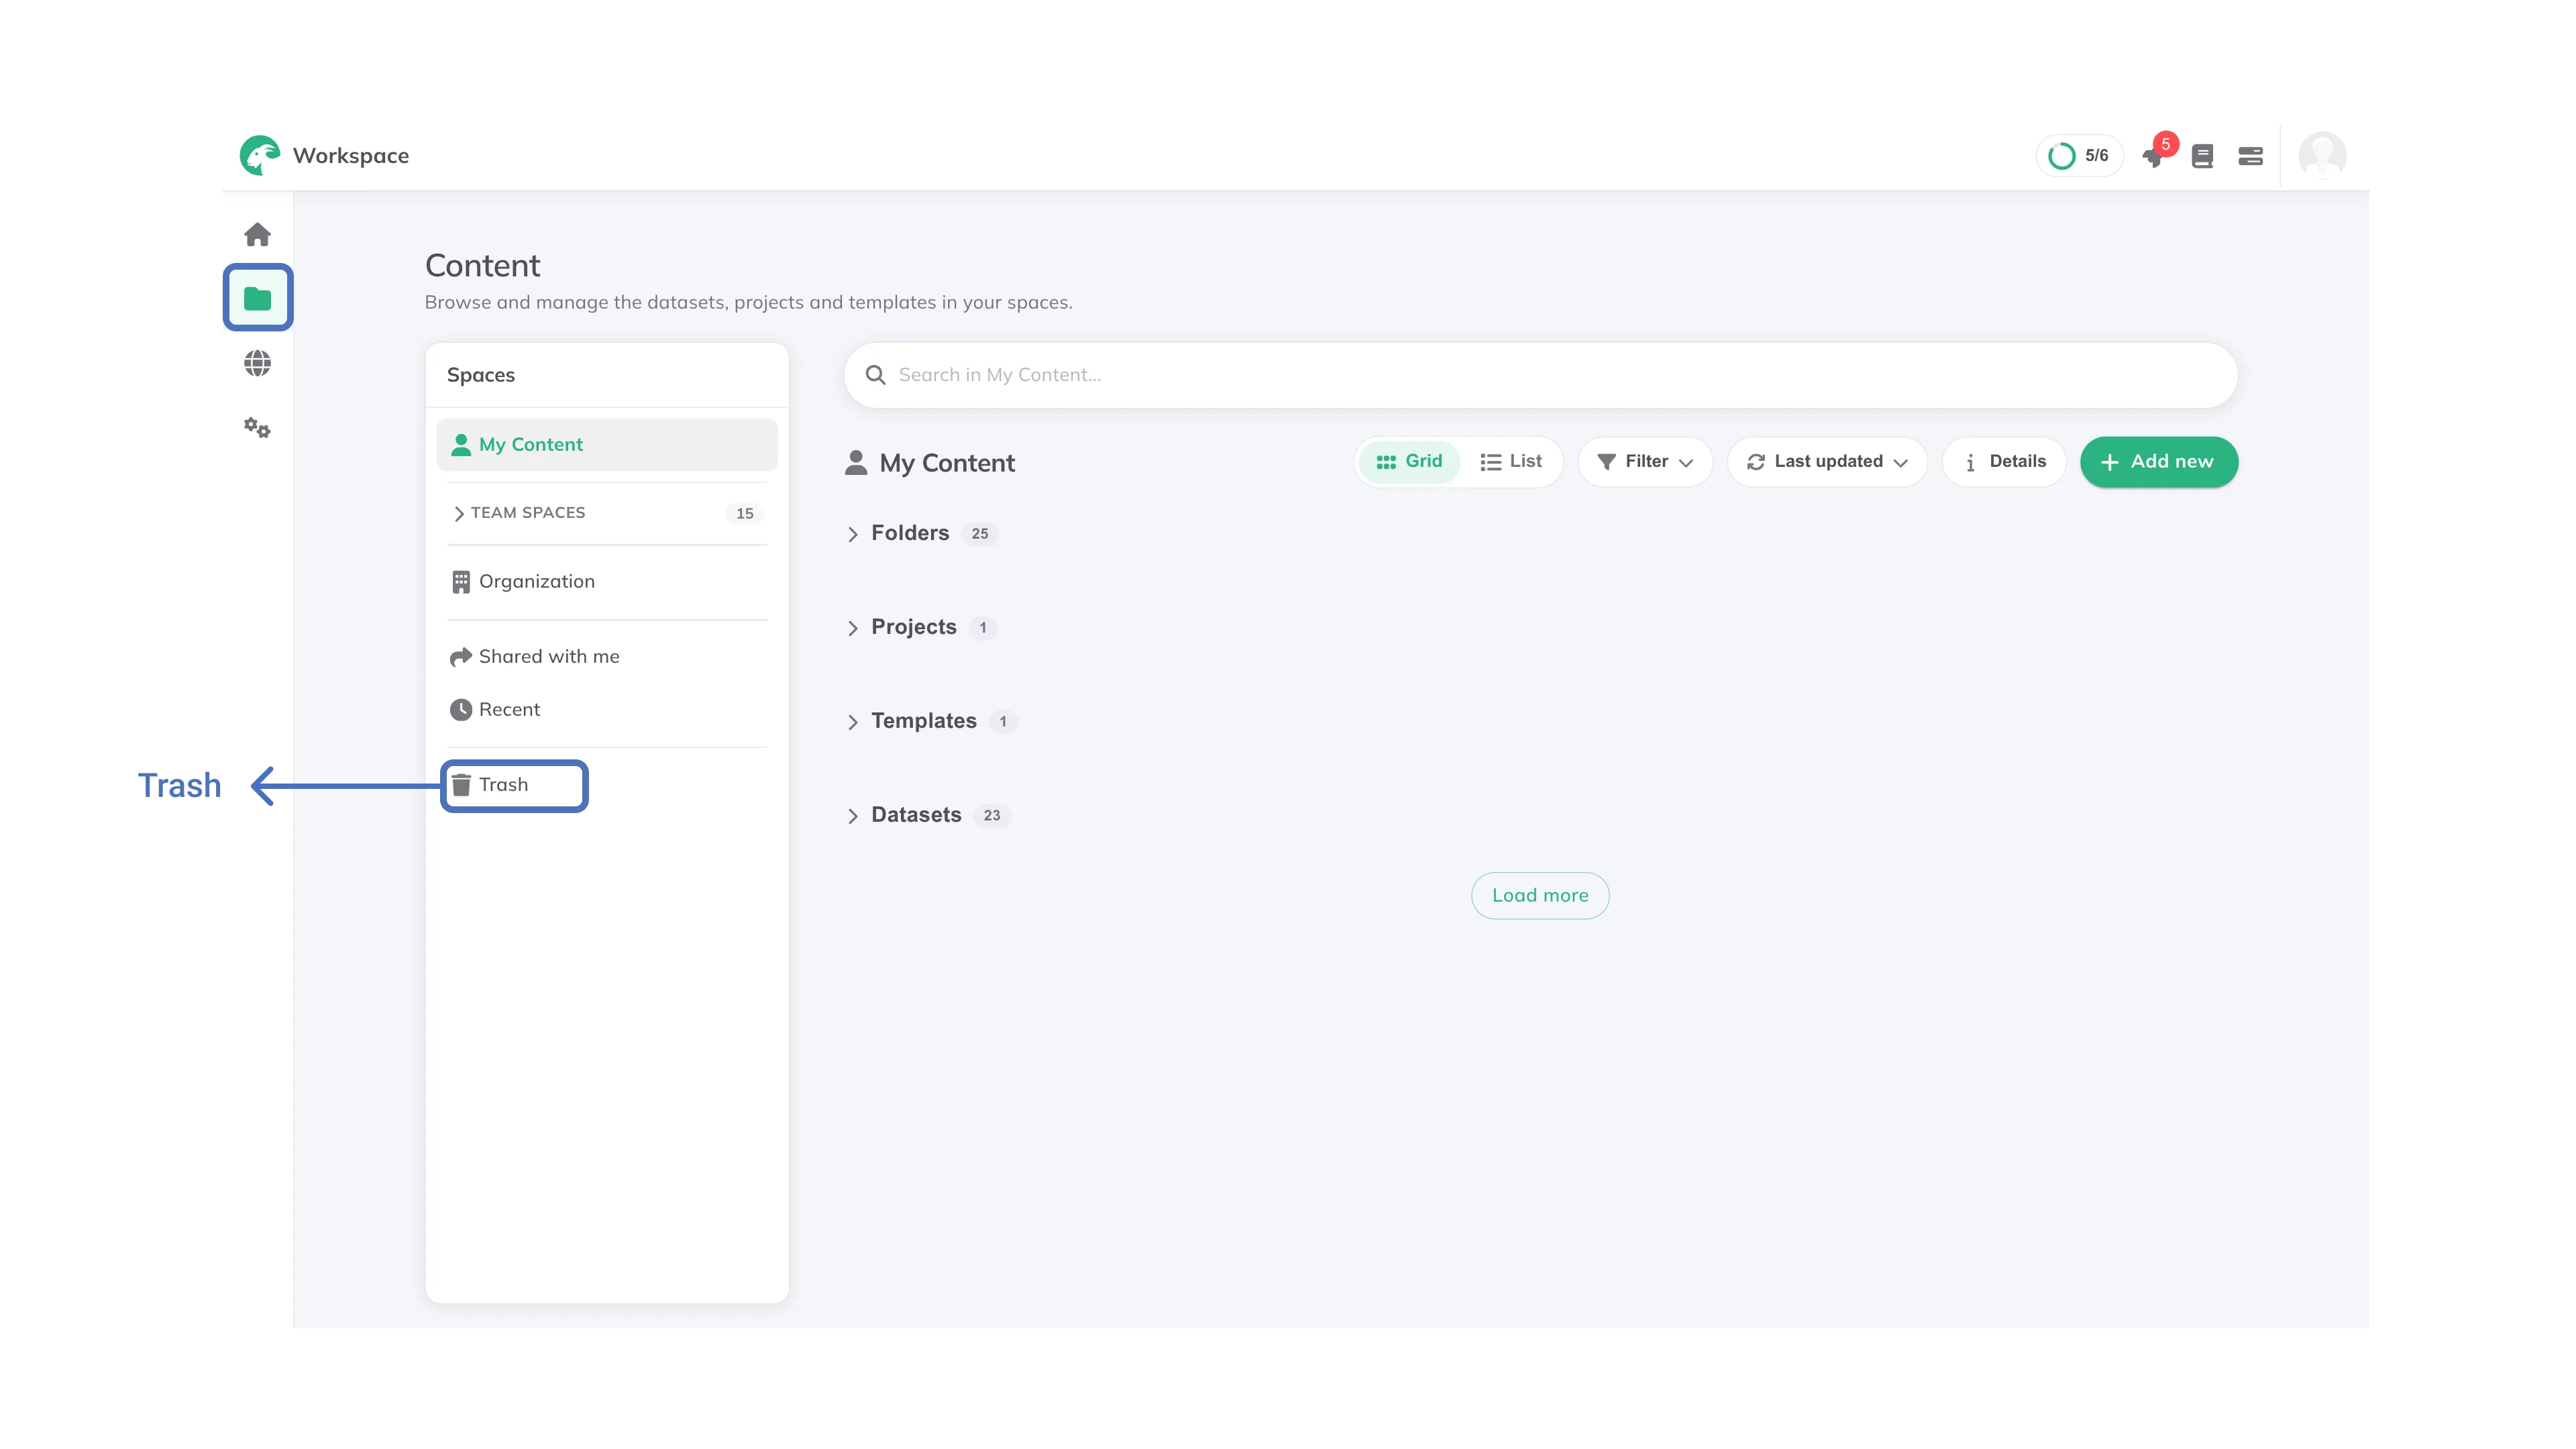The height and width of the screenshot is (1449, 2576).
Task: Click the Add new button
Action: (2159, 462)
